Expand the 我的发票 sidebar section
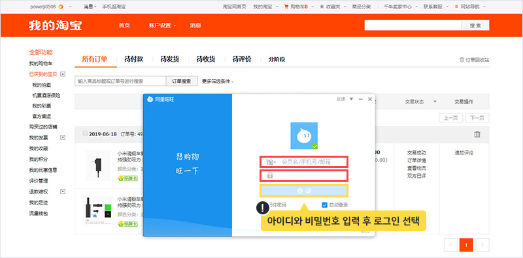 [63, 137]
